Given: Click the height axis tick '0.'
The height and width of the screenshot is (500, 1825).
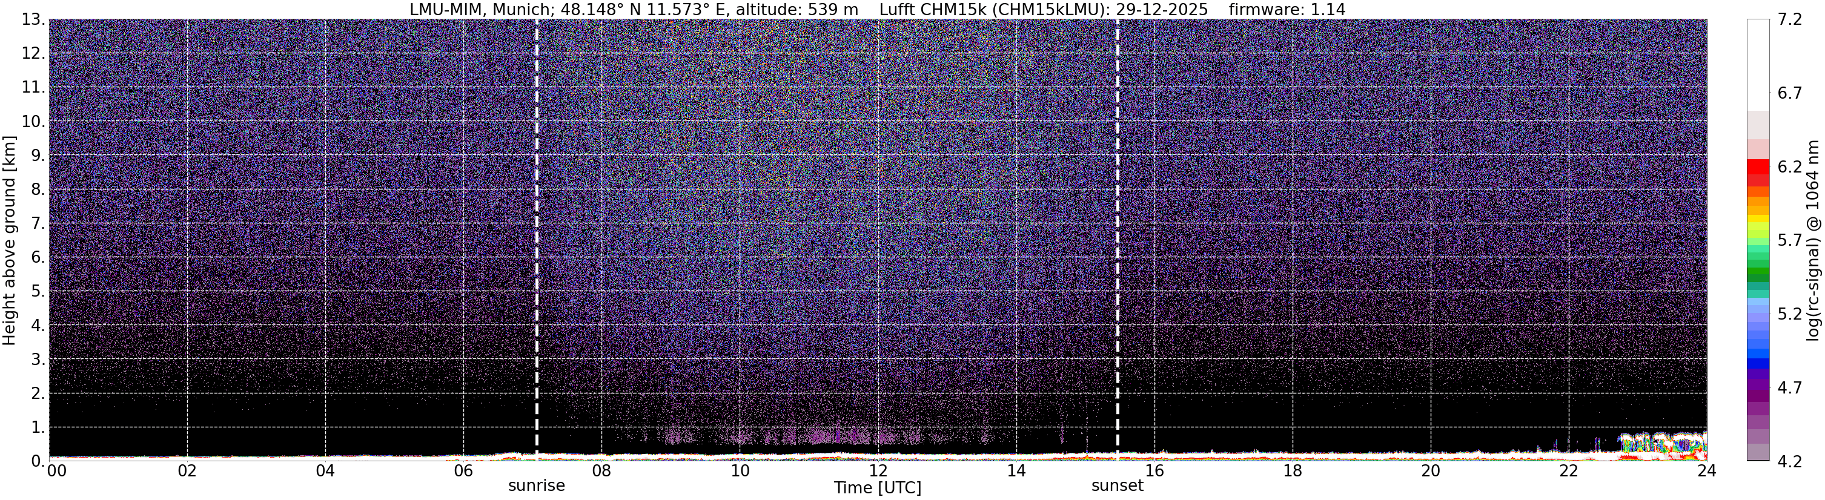Looking at the screenshot, I should (x=38, y=461).
